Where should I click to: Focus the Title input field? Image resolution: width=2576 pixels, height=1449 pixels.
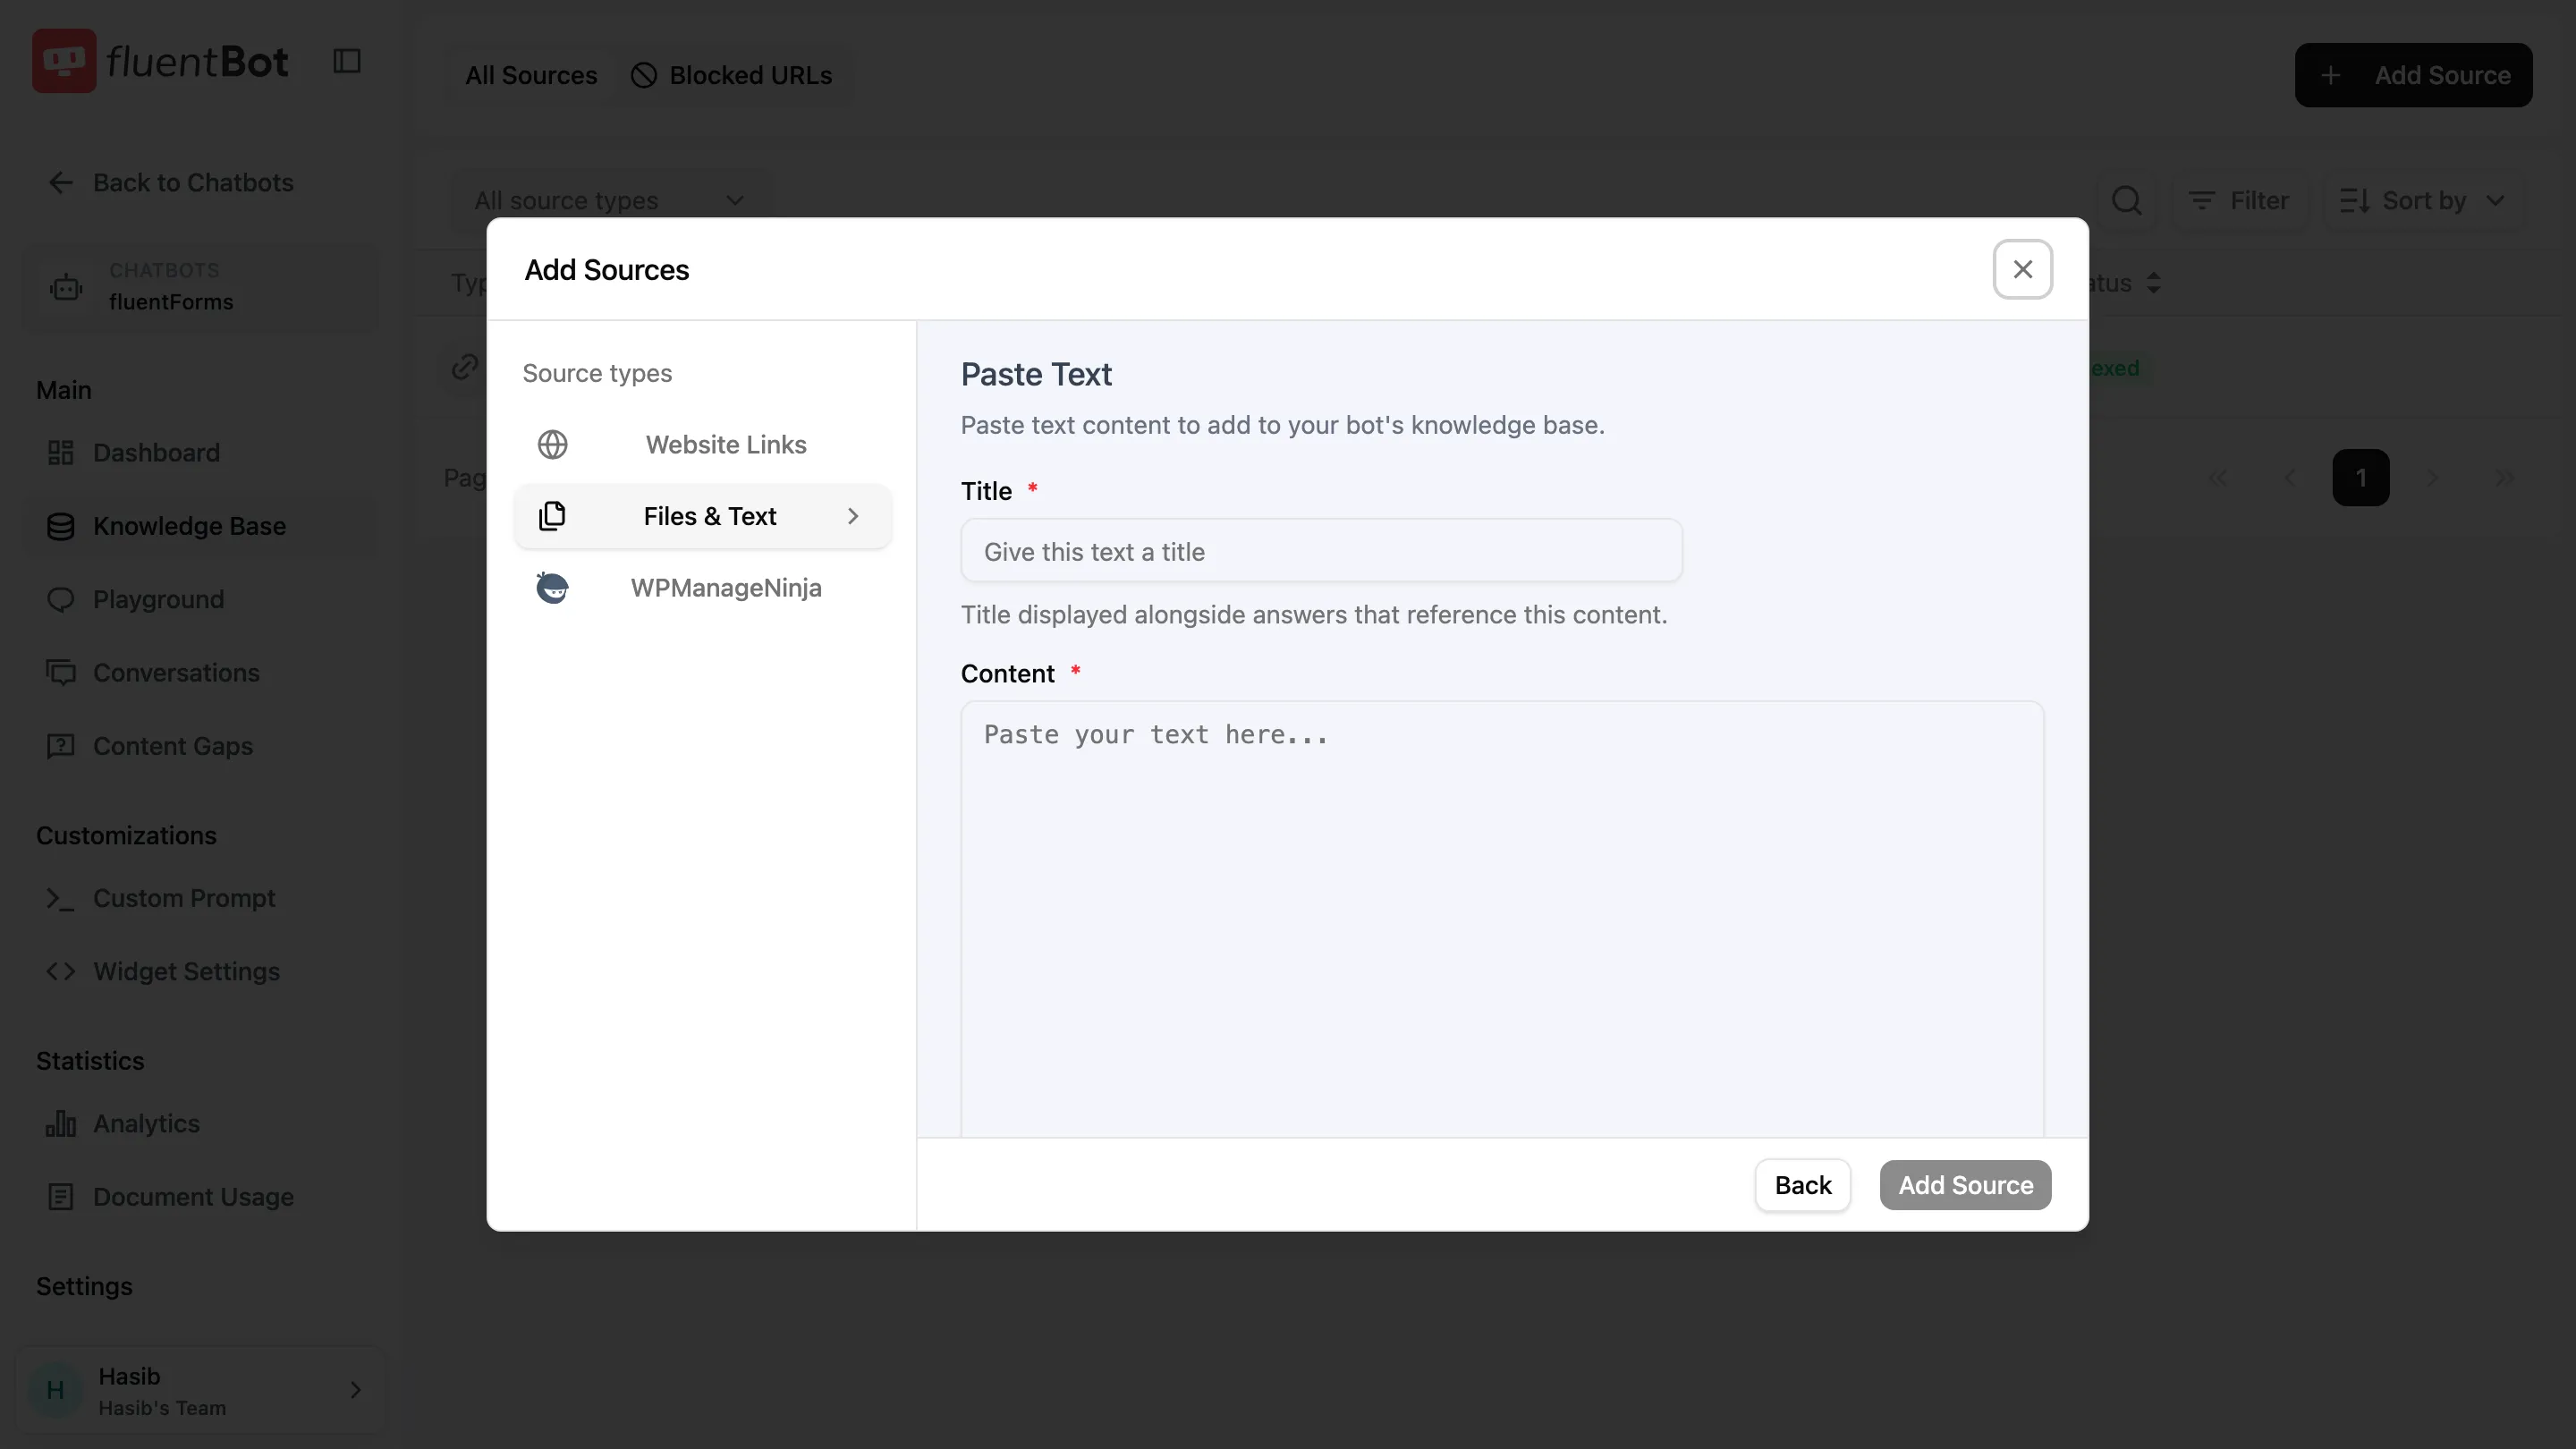click(1321, 552)
